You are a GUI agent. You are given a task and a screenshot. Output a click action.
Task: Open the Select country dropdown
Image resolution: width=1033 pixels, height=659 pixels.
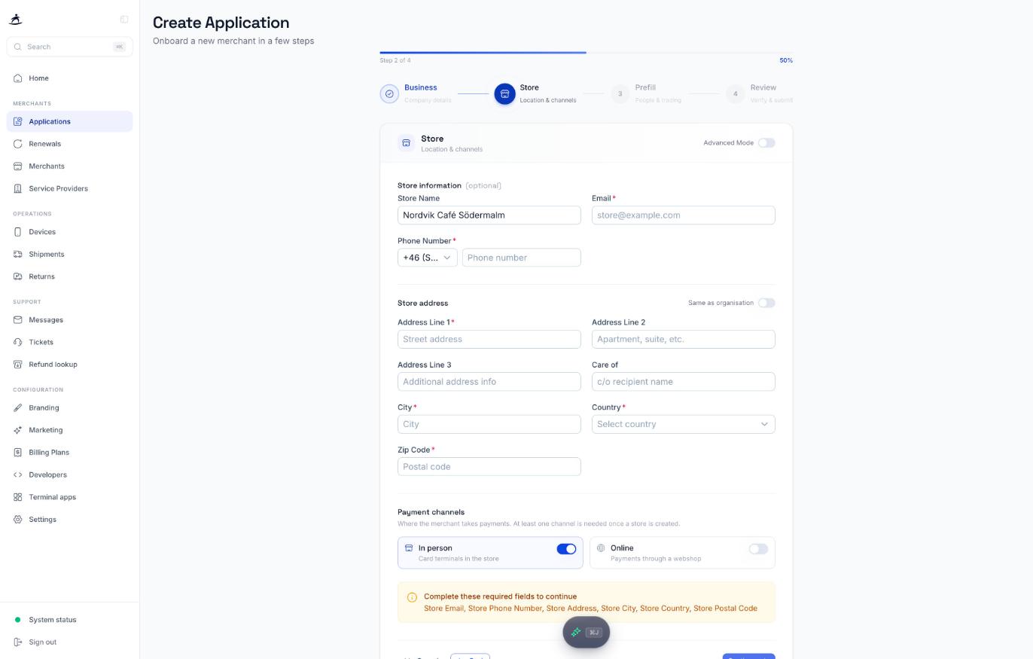[684, 424]
